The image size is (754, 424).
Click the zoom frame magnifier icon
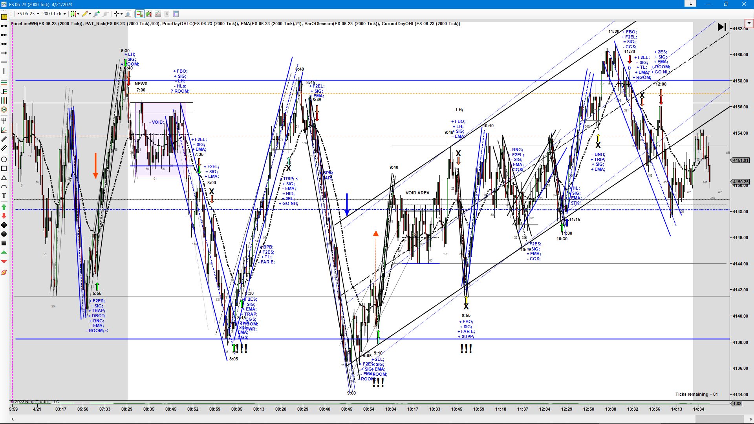[128, 14]
